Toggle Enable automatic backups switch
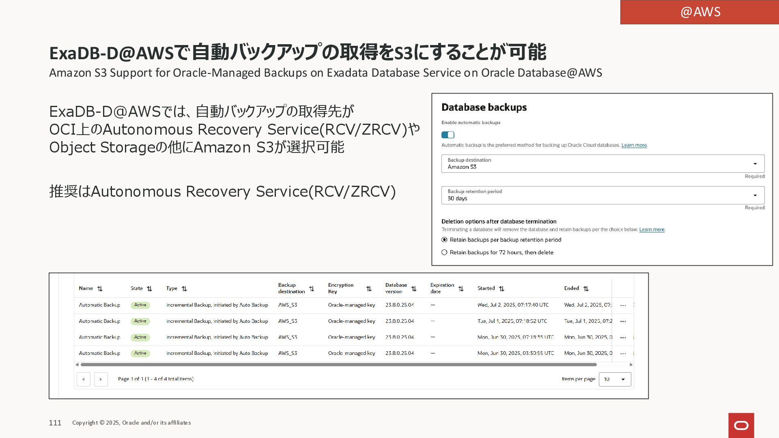Screen dimensions: 779x438 click(x=448, y=135)
